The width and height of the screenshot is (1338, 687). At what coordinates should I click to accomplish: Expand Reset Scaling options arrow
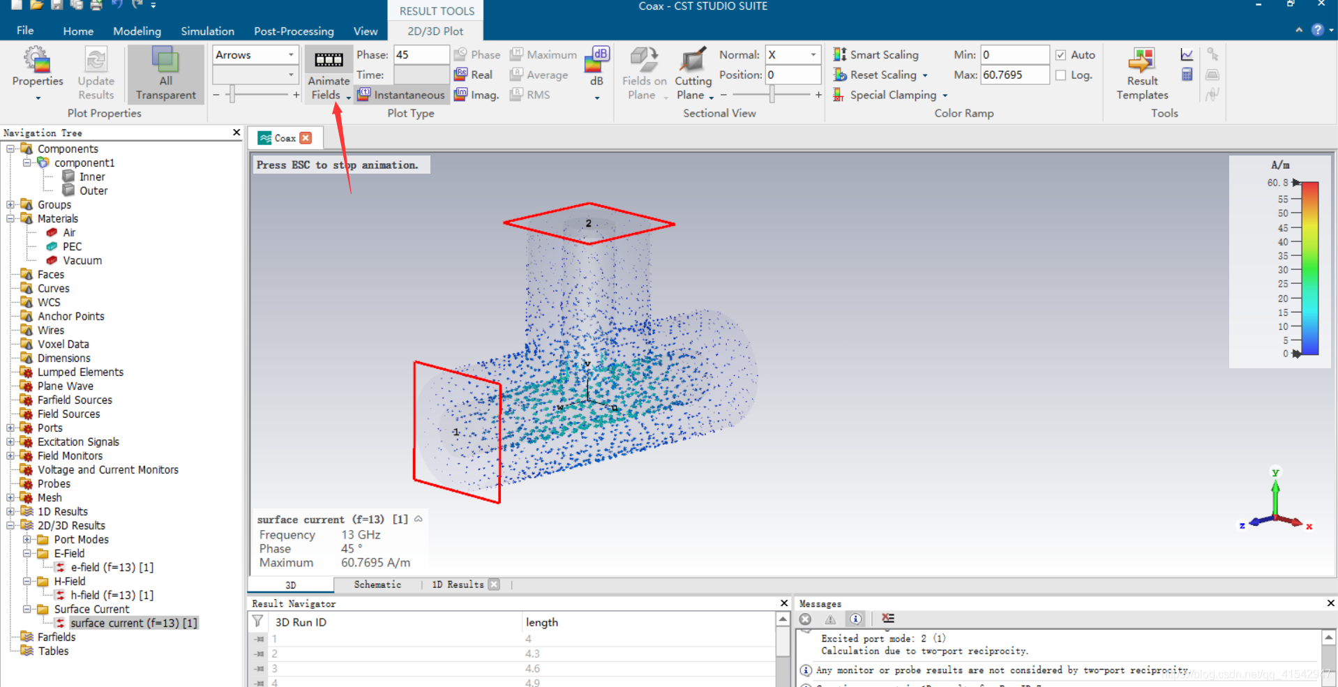[925, 75]
